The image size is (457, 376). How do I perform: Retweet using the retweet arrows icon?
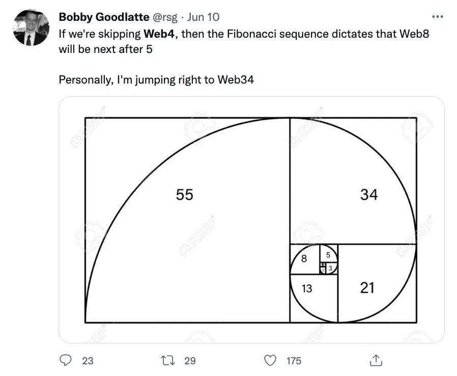(167, 360)
